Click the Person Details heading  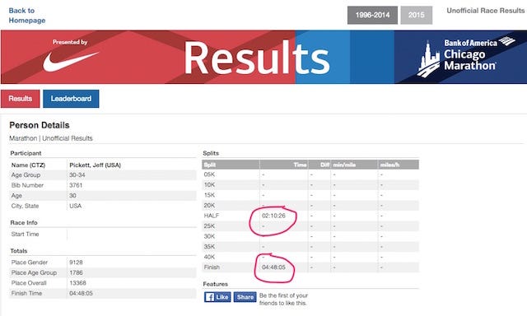pos(40,125)
